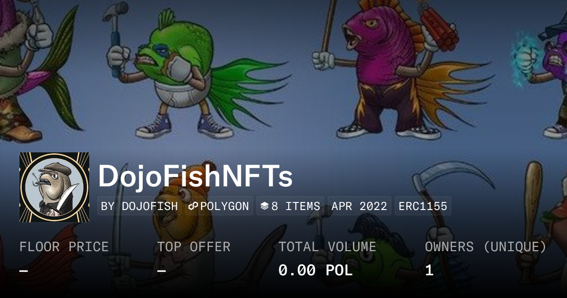Click the 8 ITEMS badge

point(290,206)
